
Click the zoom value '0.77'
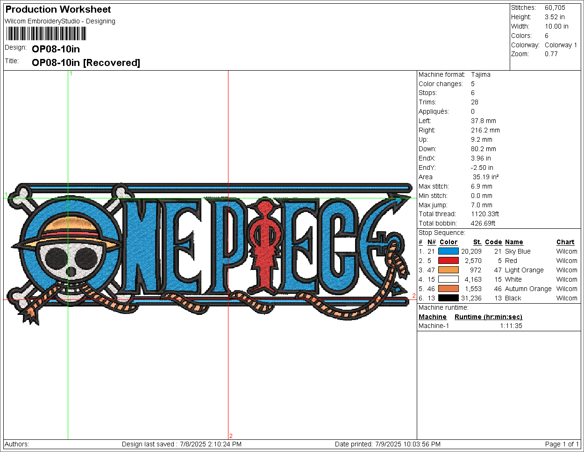pyautogui.click(x=551, y=54)
